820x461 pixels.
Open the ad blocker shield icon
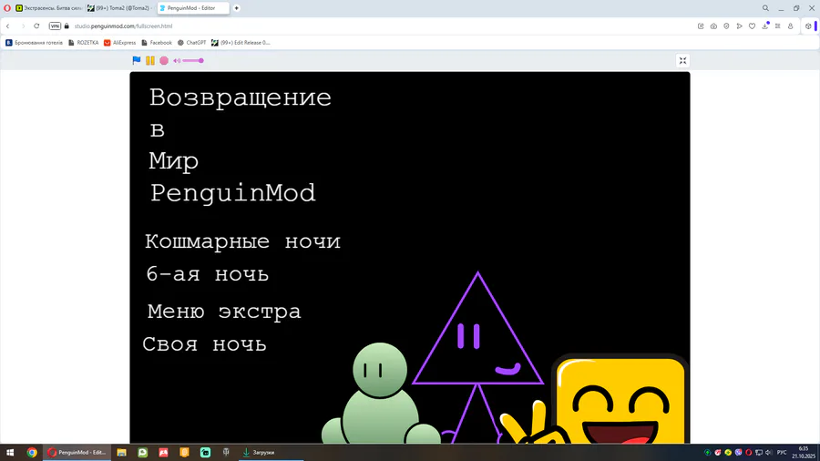point(726,26)
